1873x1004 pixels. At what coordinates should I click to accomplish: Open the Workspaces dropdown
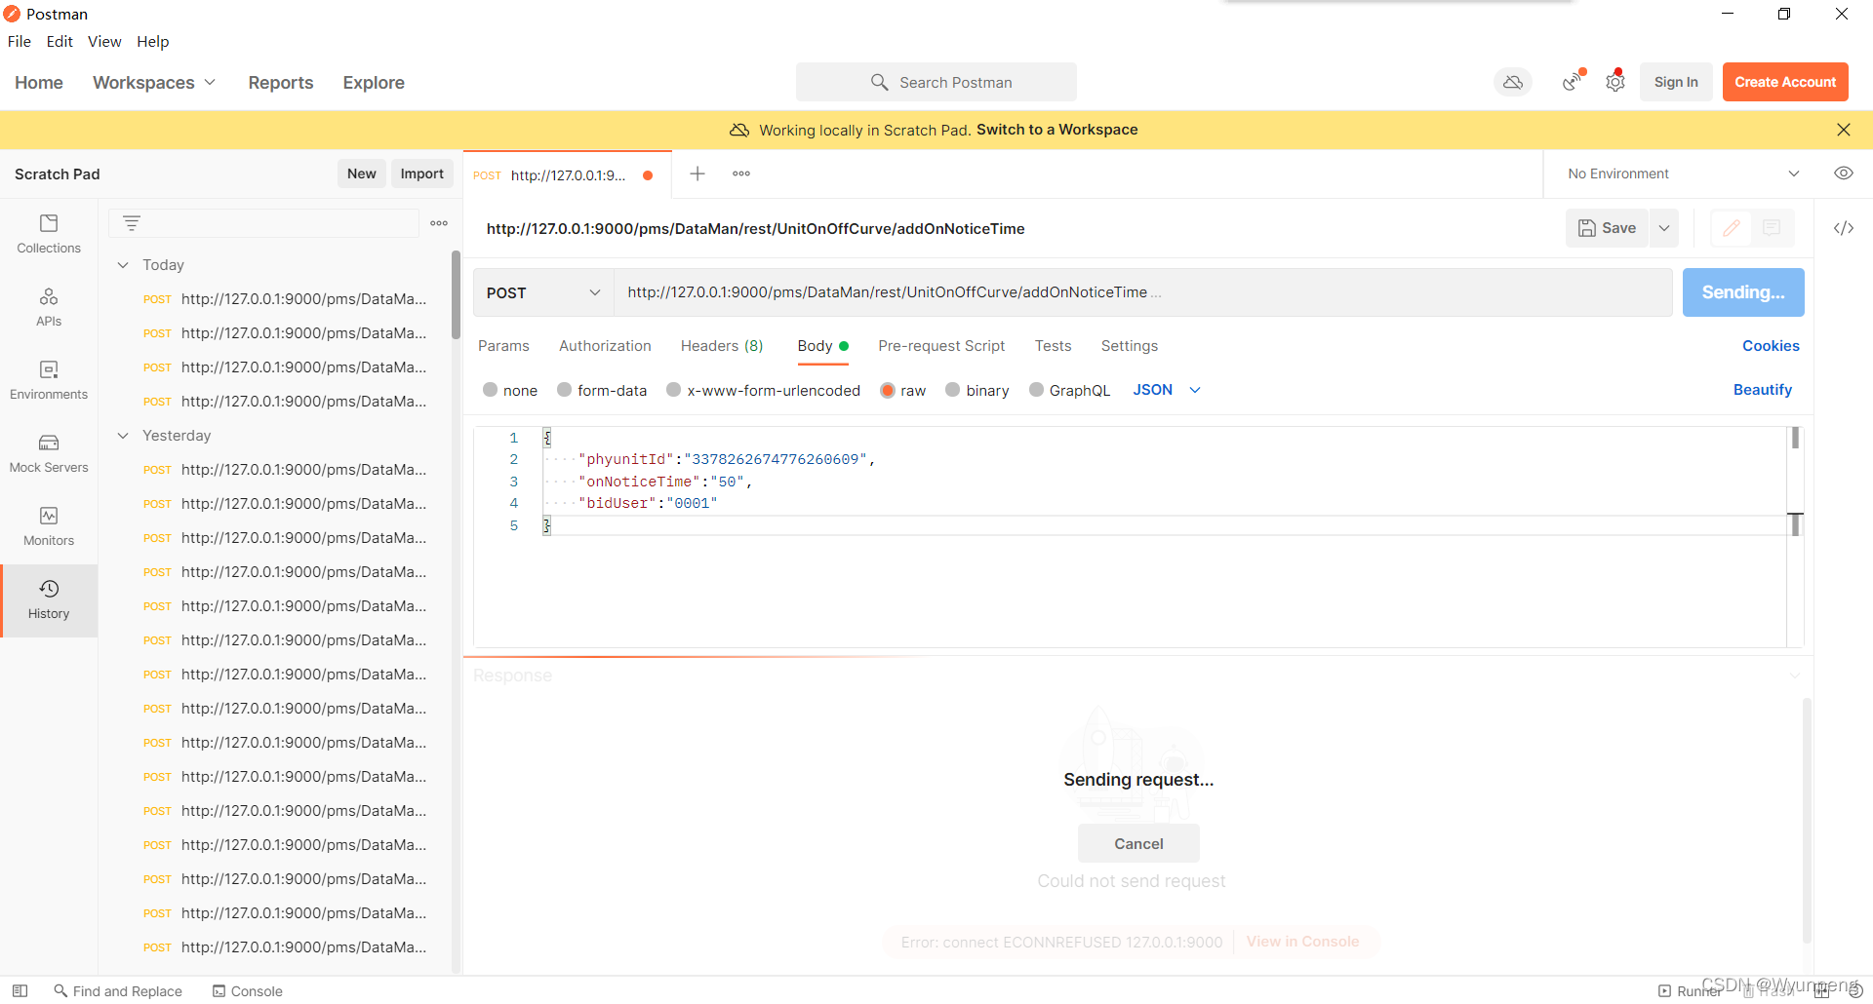tap(154, 83)
